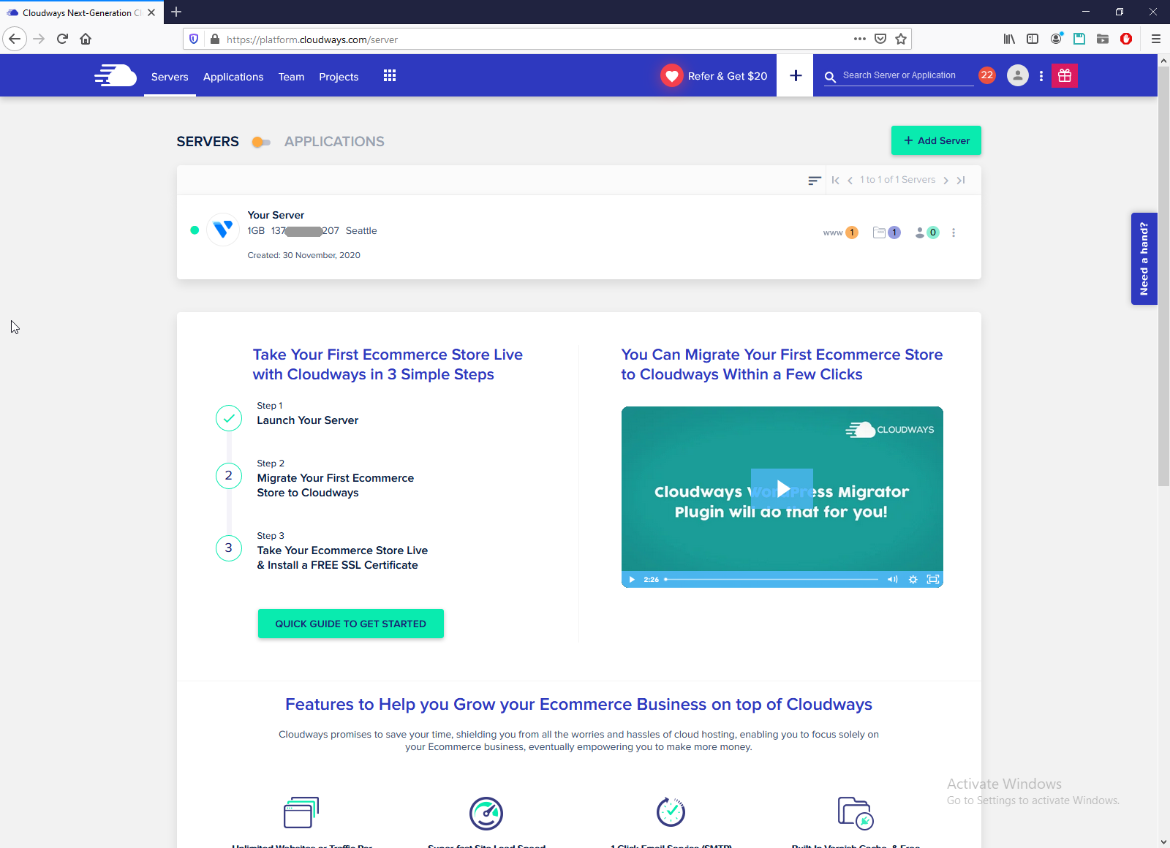Image resolution: width=1170 pixels, height=848 pixels.
Task: Go to the browser home page
Action: tap(86, 39)
